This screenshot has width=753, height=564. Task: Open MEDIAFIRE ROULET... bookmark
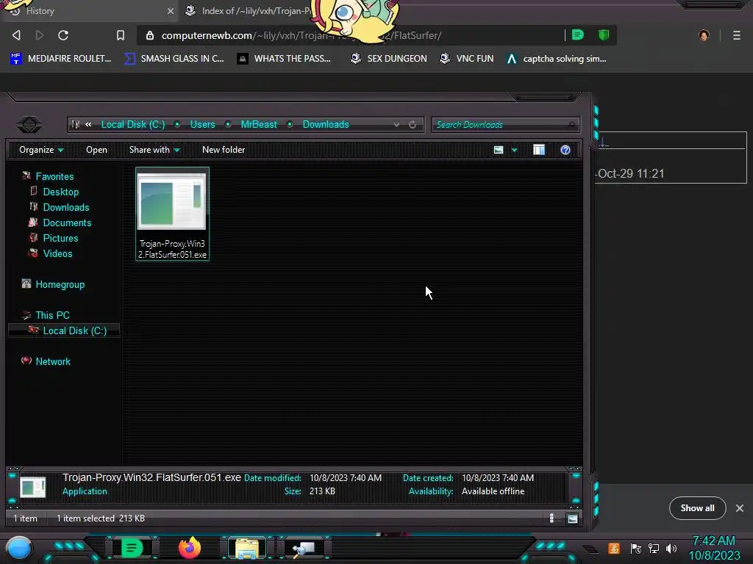click(61, 59)
